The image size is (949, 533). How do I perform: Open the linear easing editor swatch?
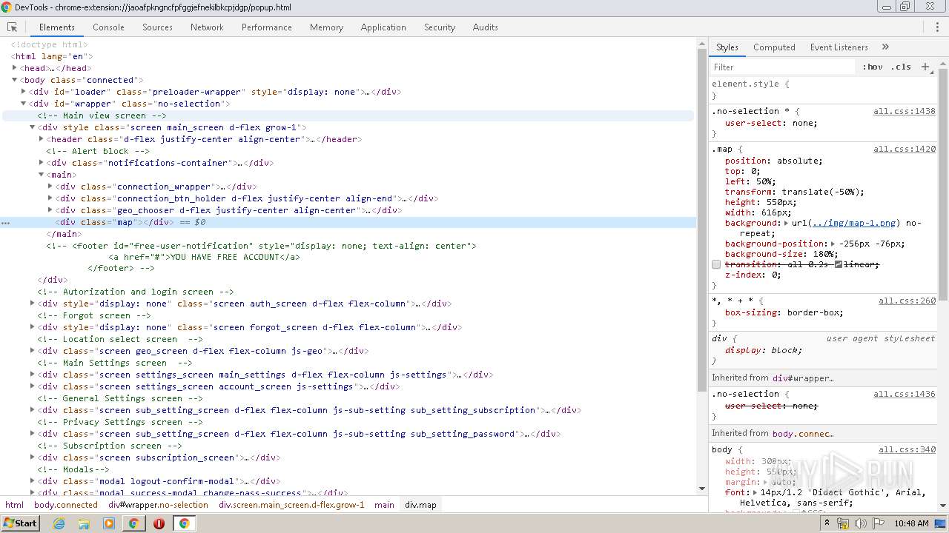(839, 264)
